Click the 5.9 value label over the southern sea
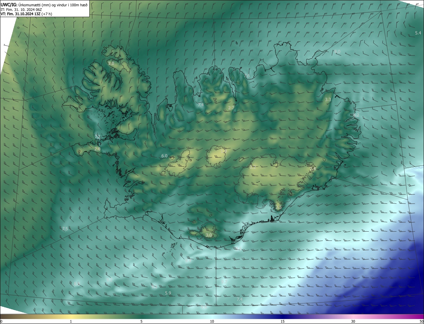The height and width of the screenshot is (324, 424). [168, 293]
